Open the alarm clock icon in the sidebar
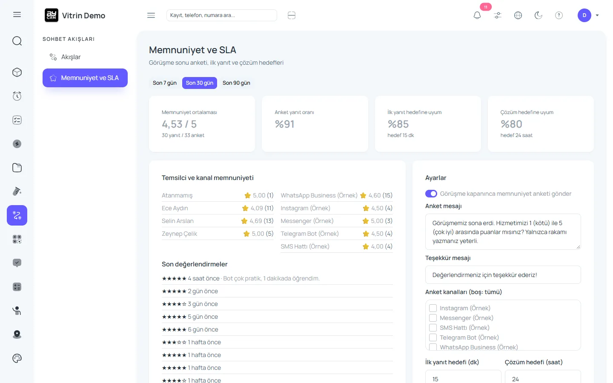 pyautogui.click(x=17, y=96)
